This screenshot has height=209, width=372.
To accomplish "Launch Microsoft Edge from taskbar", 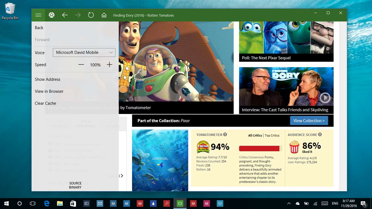I will (47, 204).
